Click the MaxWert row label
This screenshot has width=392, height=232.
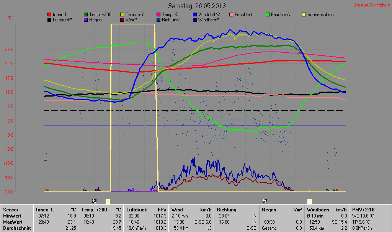click(x=13, y=222)
